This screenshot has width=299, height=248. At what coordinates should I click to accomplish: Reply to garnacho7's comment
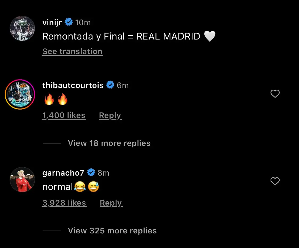point(111,203)
